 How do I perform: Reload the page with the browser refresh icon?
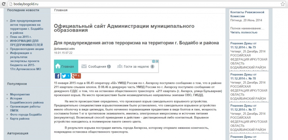[3, 4]
